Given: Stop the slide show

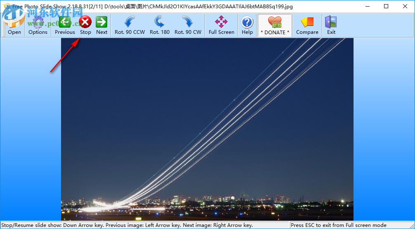Looking at the screenshot, I should click(x=85, y=26).
